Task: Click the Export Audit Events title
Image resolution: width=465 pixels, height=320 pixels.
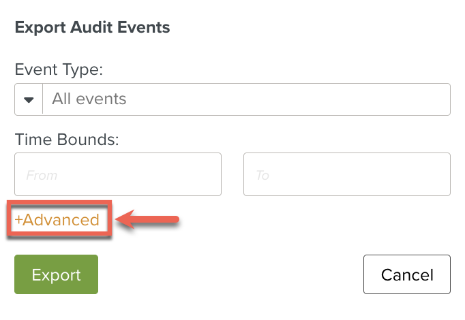Action: click(x=92, y=28)
